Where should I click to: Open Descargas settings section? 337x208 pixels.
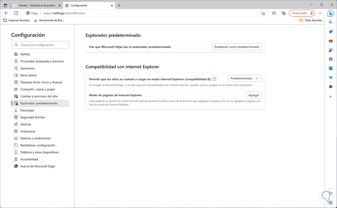pyautogui.click(x=40, y=110)
